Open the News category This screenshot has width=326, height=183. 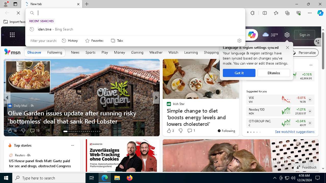[x=75, y=52]
